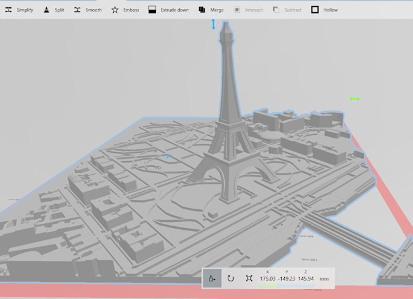Activate the Emboss star icon
The height and width of the screenshot is (299, 413).
click(115, 10)
